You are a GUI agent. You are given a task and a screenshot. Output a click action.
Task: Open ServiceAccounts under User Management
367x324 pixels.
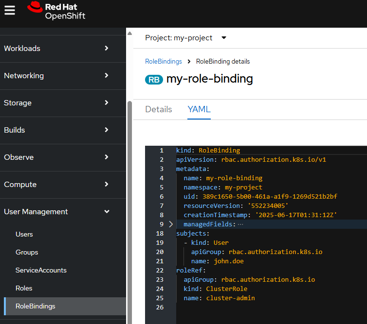pyautogui.click(x=41, y=270)
